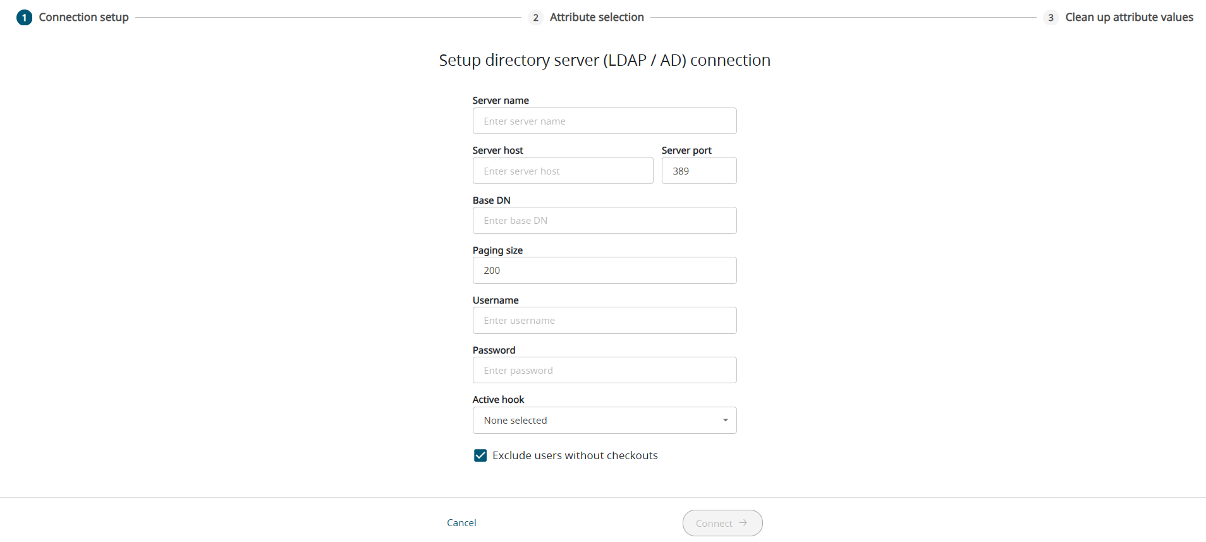The height and width of the screenshot is (542, 1206).
Task: Go to Attribute selection step
Action: point(597,18)
